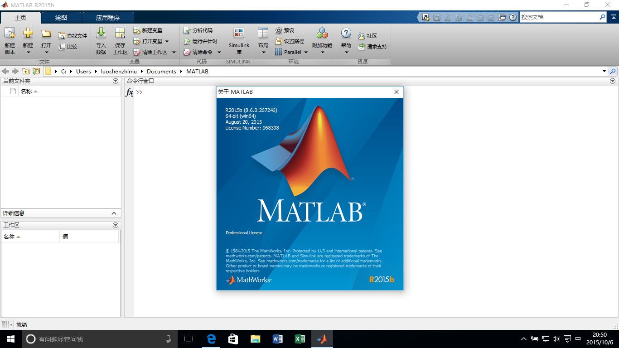
Task: Click the browse for folder icon
Action: point(36,71)
